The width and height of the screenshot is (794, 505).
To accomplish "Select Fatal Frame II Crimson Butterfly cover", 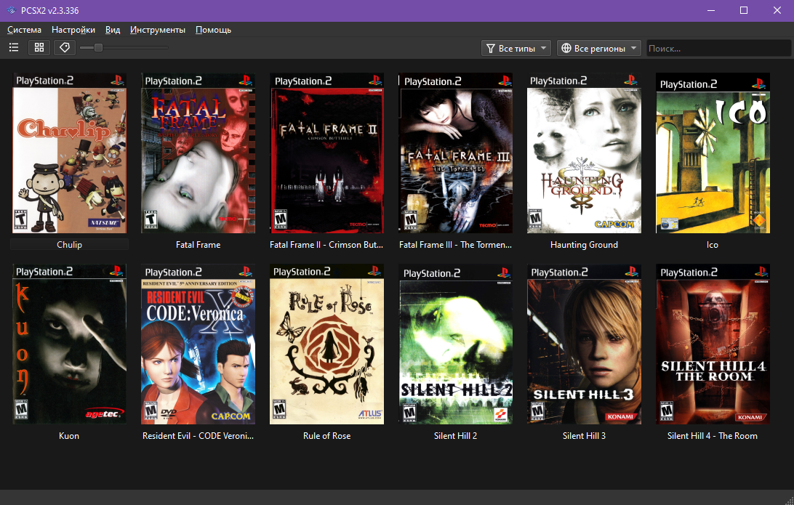I will (326, 153).
